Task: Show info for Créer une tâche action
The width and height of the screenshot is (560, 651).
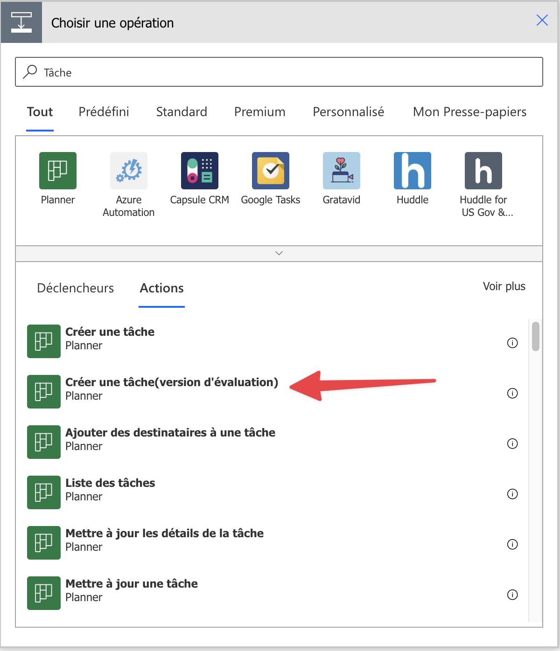Action: point(512,343)
